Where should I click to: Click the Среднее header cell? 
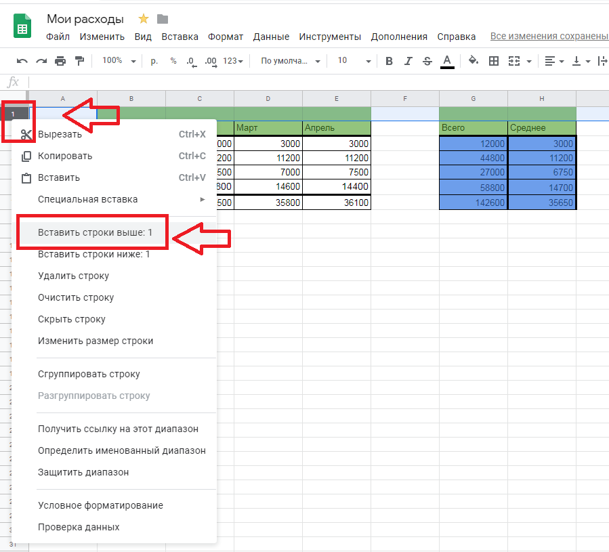point(542,128)
